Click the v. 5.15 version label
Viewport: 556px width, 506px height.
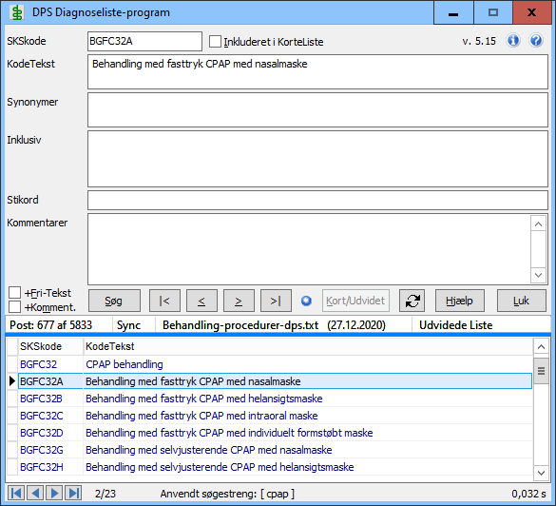coord(479,41)
